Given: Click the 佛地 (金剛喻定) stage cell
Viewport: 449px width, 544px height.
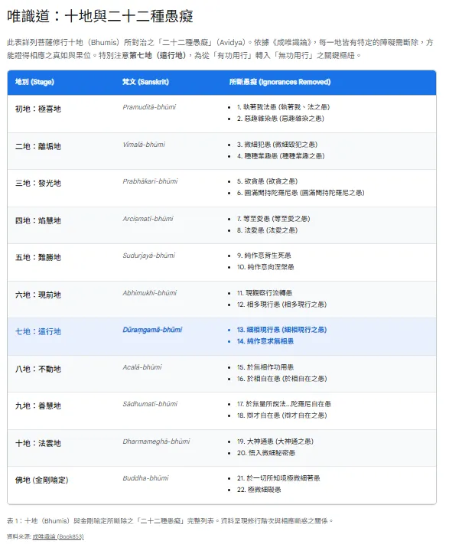Looking at the screenshot, I should click(x=42, y=480).
